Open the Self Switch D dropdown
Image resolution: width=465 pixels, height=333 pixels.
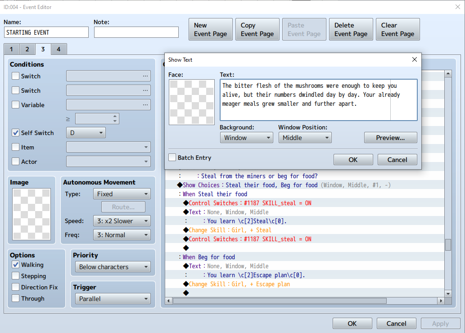tap(86, 133)
